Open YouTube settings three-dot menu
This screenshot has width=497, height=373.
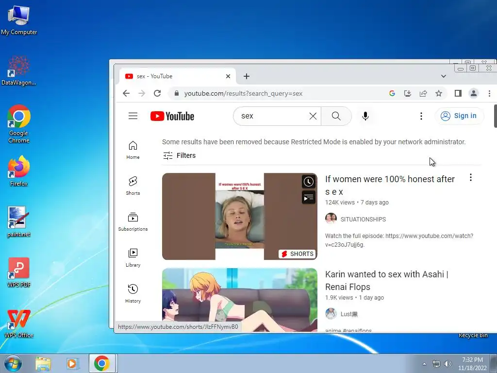pyautogui.click(x=421, y=116)
